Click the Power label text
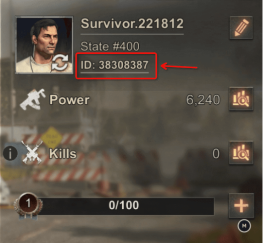 click(x=69, y=100)
